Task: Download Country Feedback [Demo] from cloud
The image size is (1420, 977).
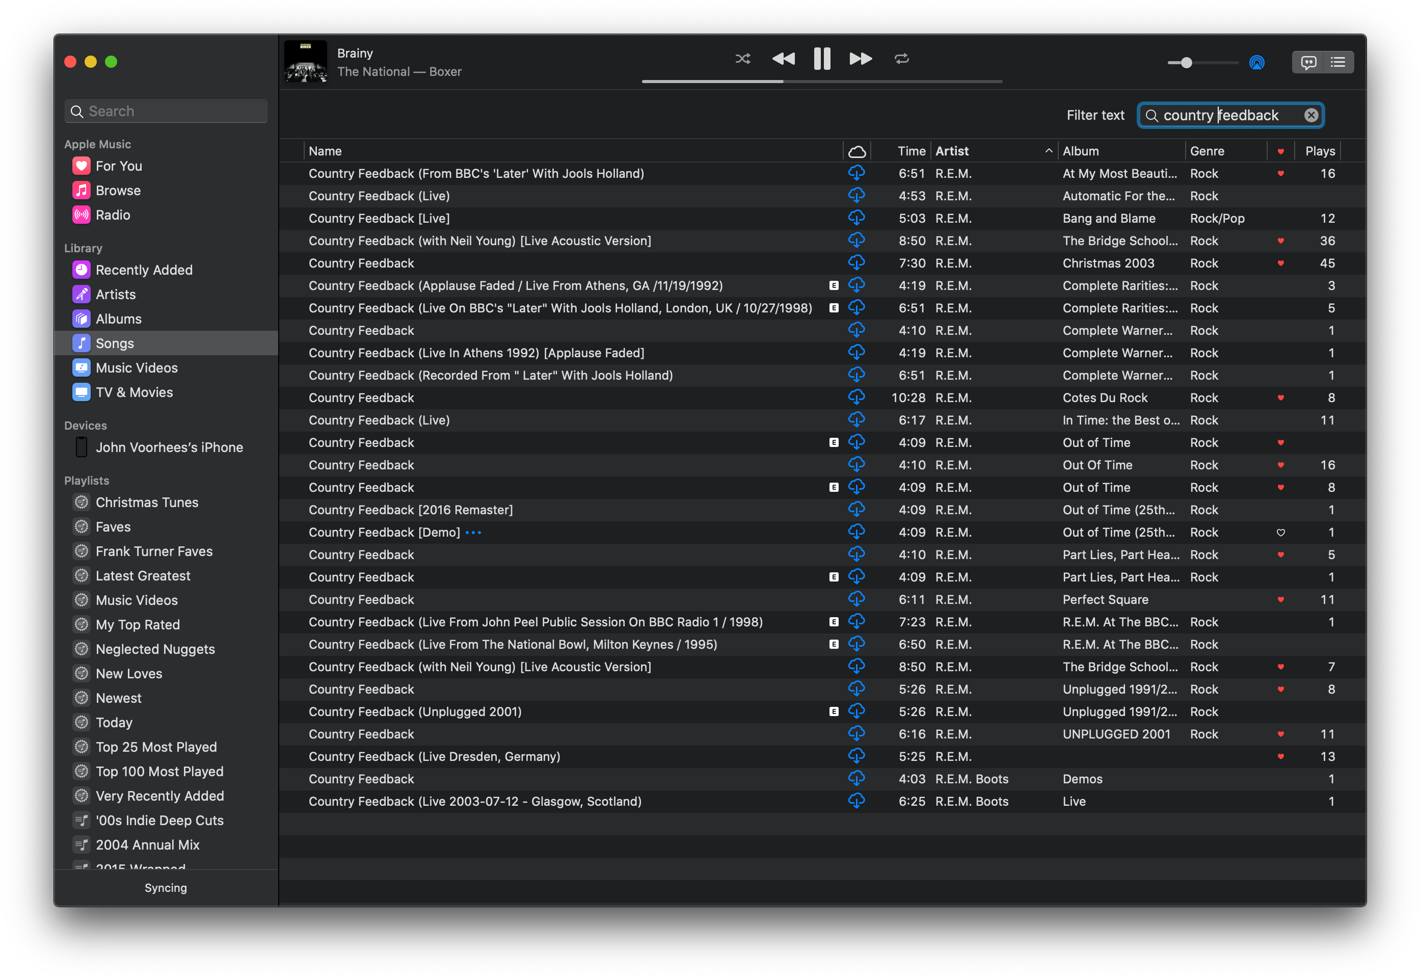Action: (x=856, y=532)
